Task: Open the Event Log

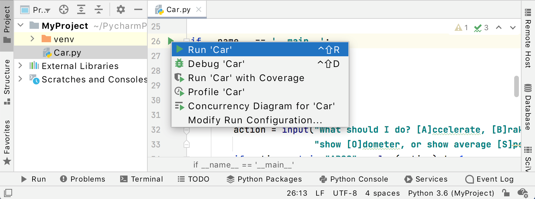Action: tap(490, 179)
